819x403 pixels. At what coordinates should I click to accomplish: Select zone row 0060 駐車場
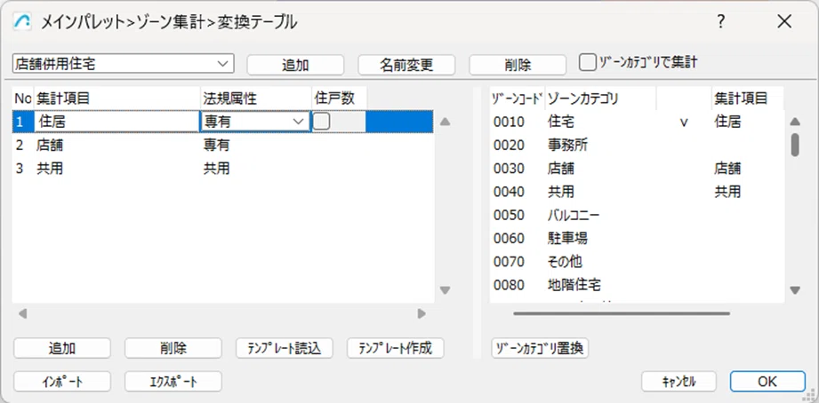coord(637,239)
